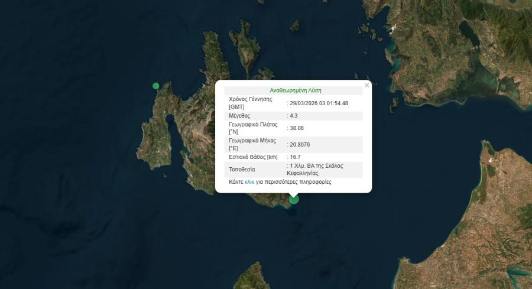532x289 pixels.
Task: Open the κλικ link for more information
Action: pyautogui.click(x=249, y=182)
